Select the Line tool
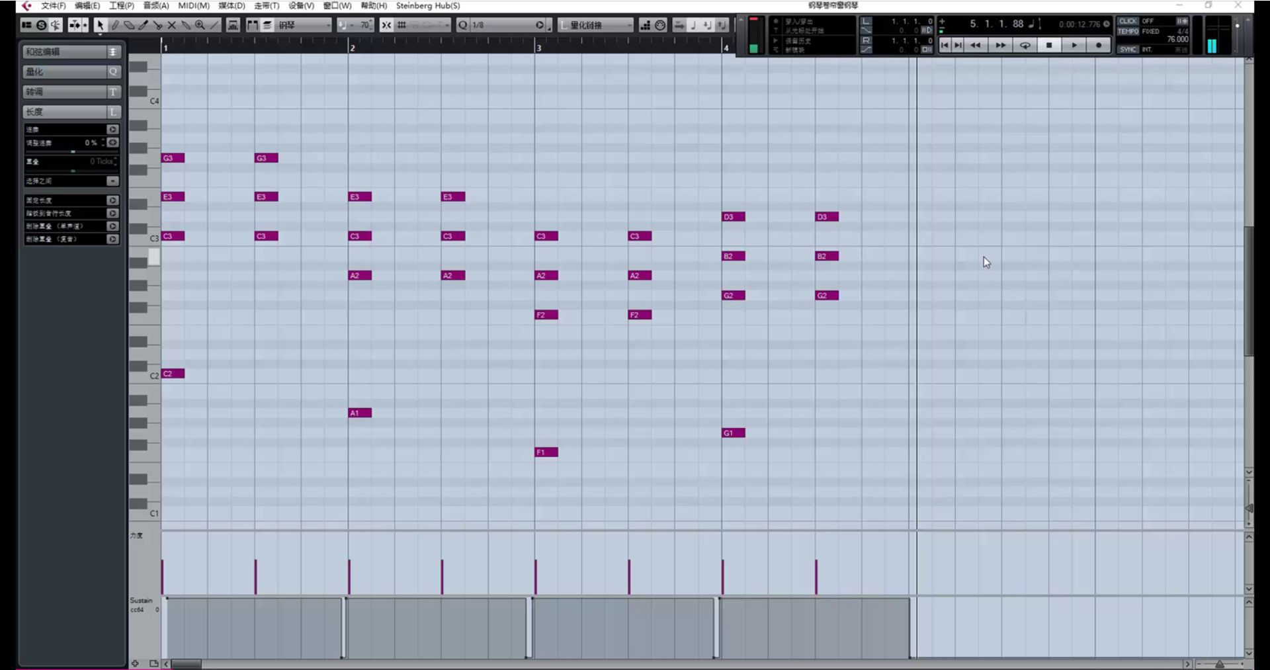The width and height of the screenshot is (1270, 670). [214, 25]
